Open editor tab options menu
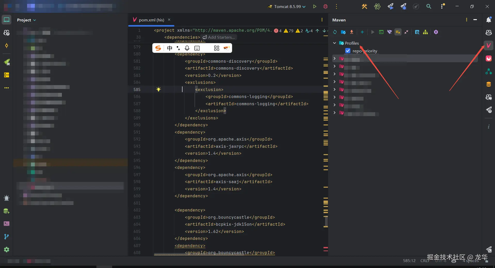 [322, 20]
